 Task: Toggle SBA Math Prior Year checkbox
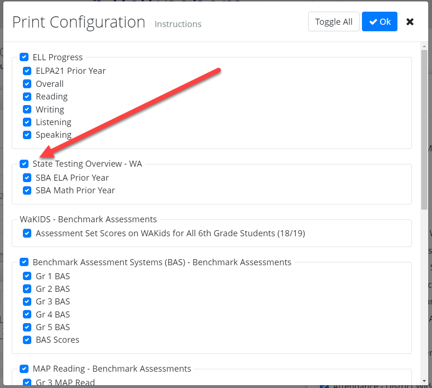(x=27, y=190)
